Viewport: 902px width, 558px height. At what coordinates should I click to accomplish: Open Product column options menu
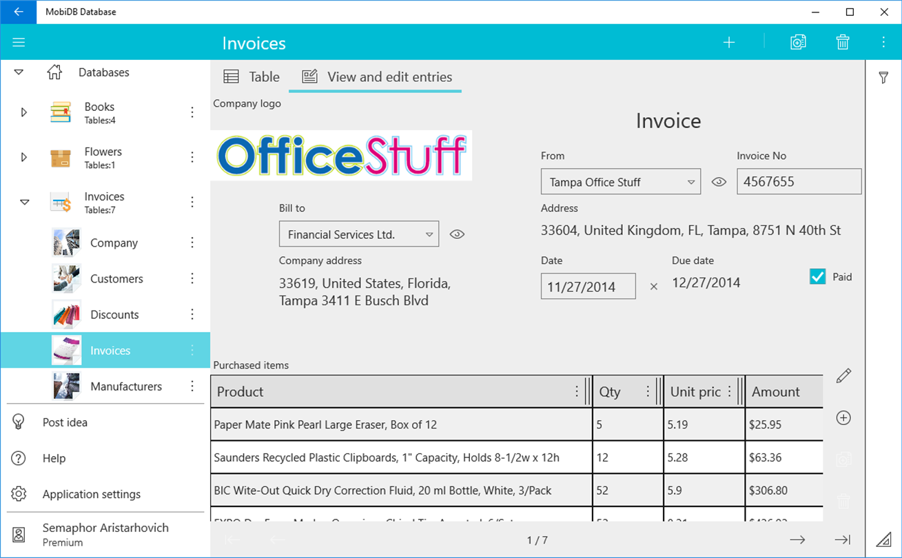pos(577,391)
